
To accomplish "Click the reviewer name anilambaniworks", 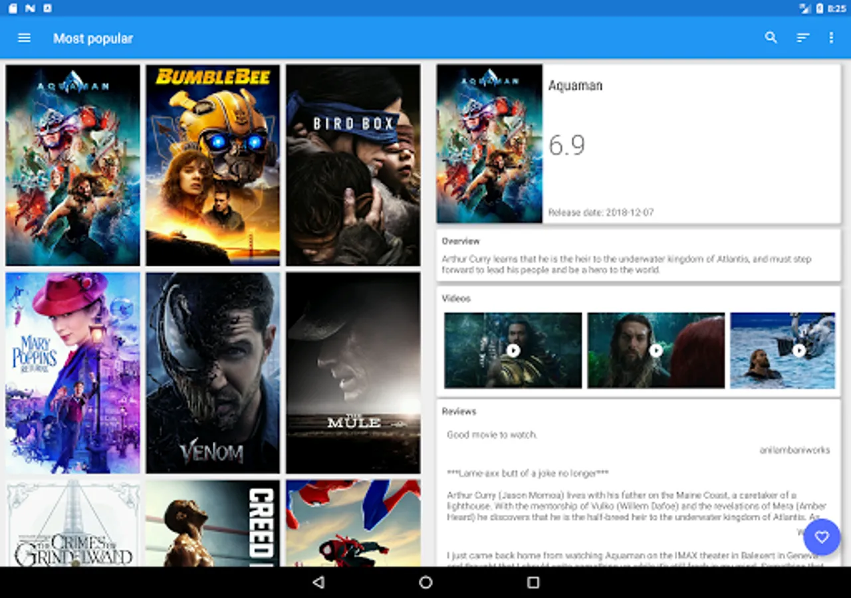I will coord(795,450).
